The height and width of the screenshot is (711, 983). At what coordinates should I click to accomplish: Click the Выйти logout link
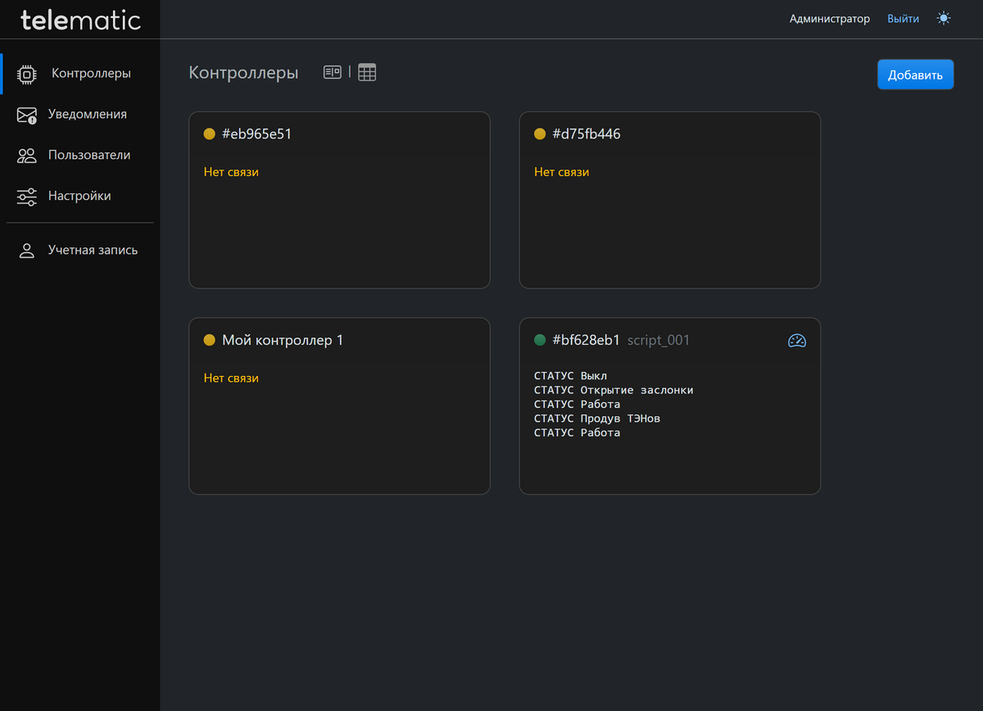coord(903,18)
